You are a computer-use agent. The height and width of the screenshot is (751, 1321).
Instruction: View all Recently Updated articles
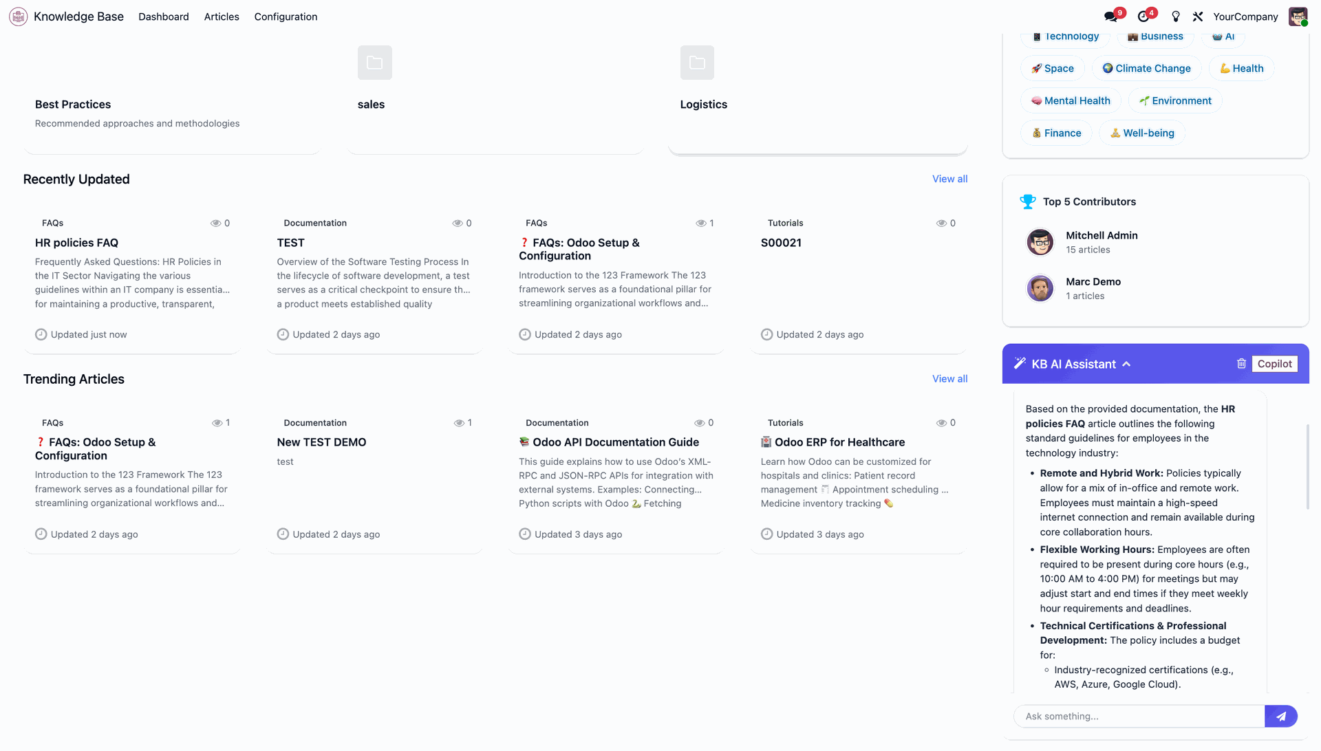pyautogui.click(x=949, y=179)
